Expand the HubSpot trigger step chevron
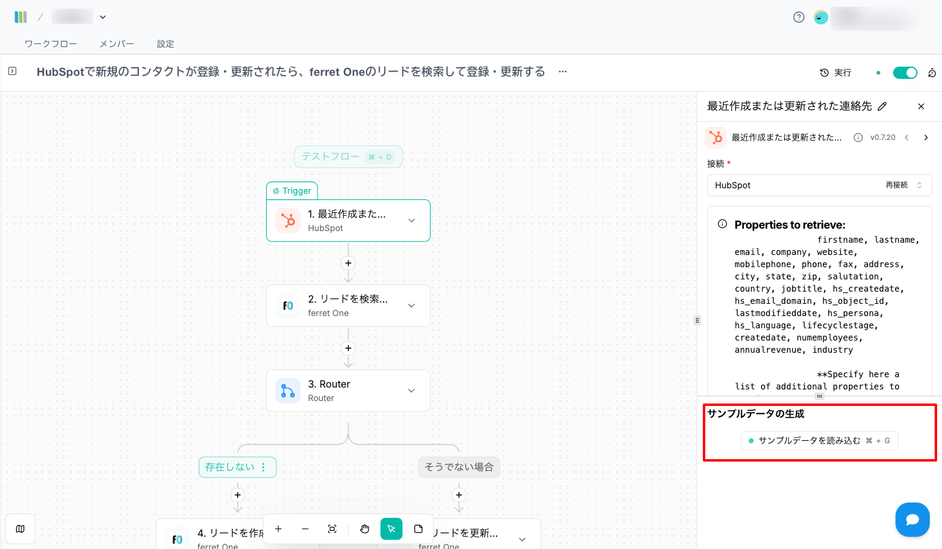The width and height of the screenshot is (942, 549). pos(412,221)
